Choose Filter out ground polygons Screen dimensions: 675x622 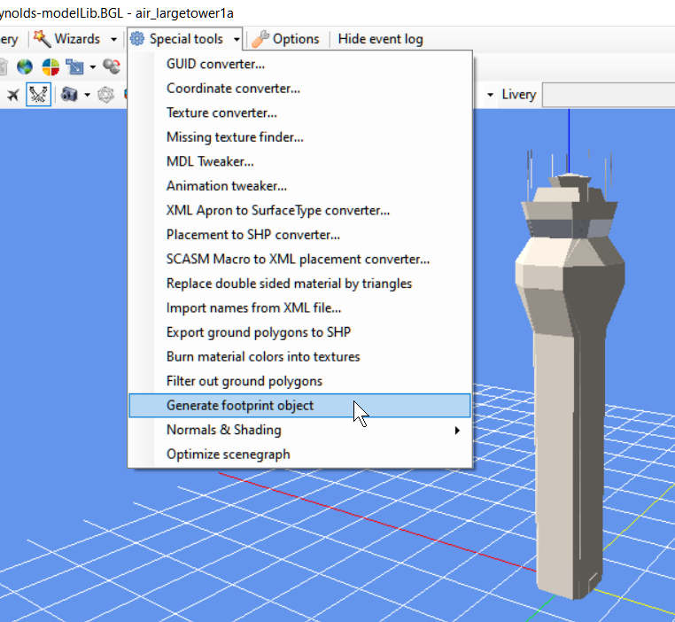pyautogui.click(x=244, y=381)
